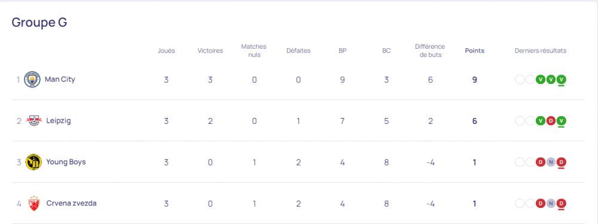The width and height of the screenshot is (598, 224).
Task: Click the Young Boys club badge
Action: click(33, 162)
